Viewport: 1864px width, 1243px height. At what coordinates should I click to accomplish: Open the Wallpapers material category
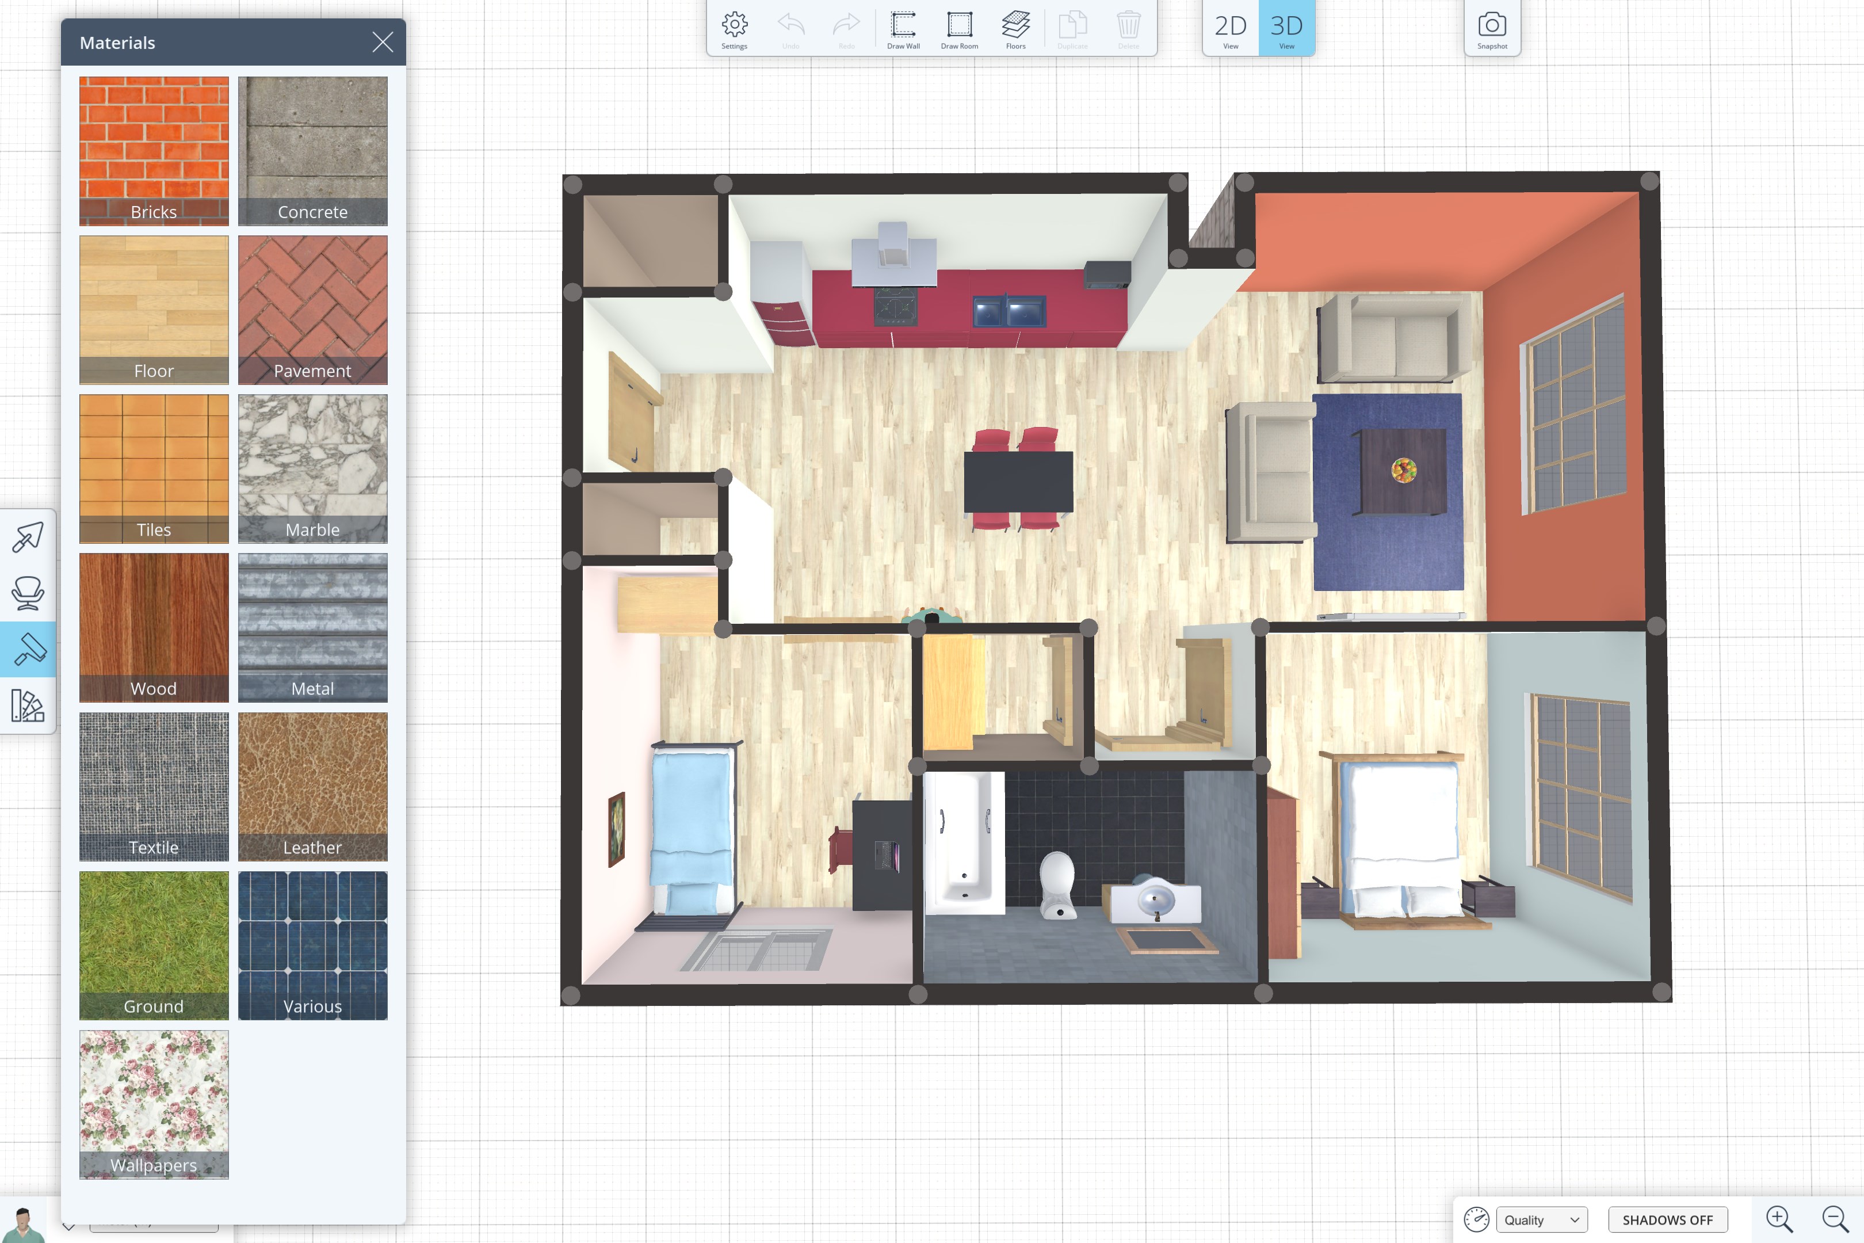pos(154,1104)
